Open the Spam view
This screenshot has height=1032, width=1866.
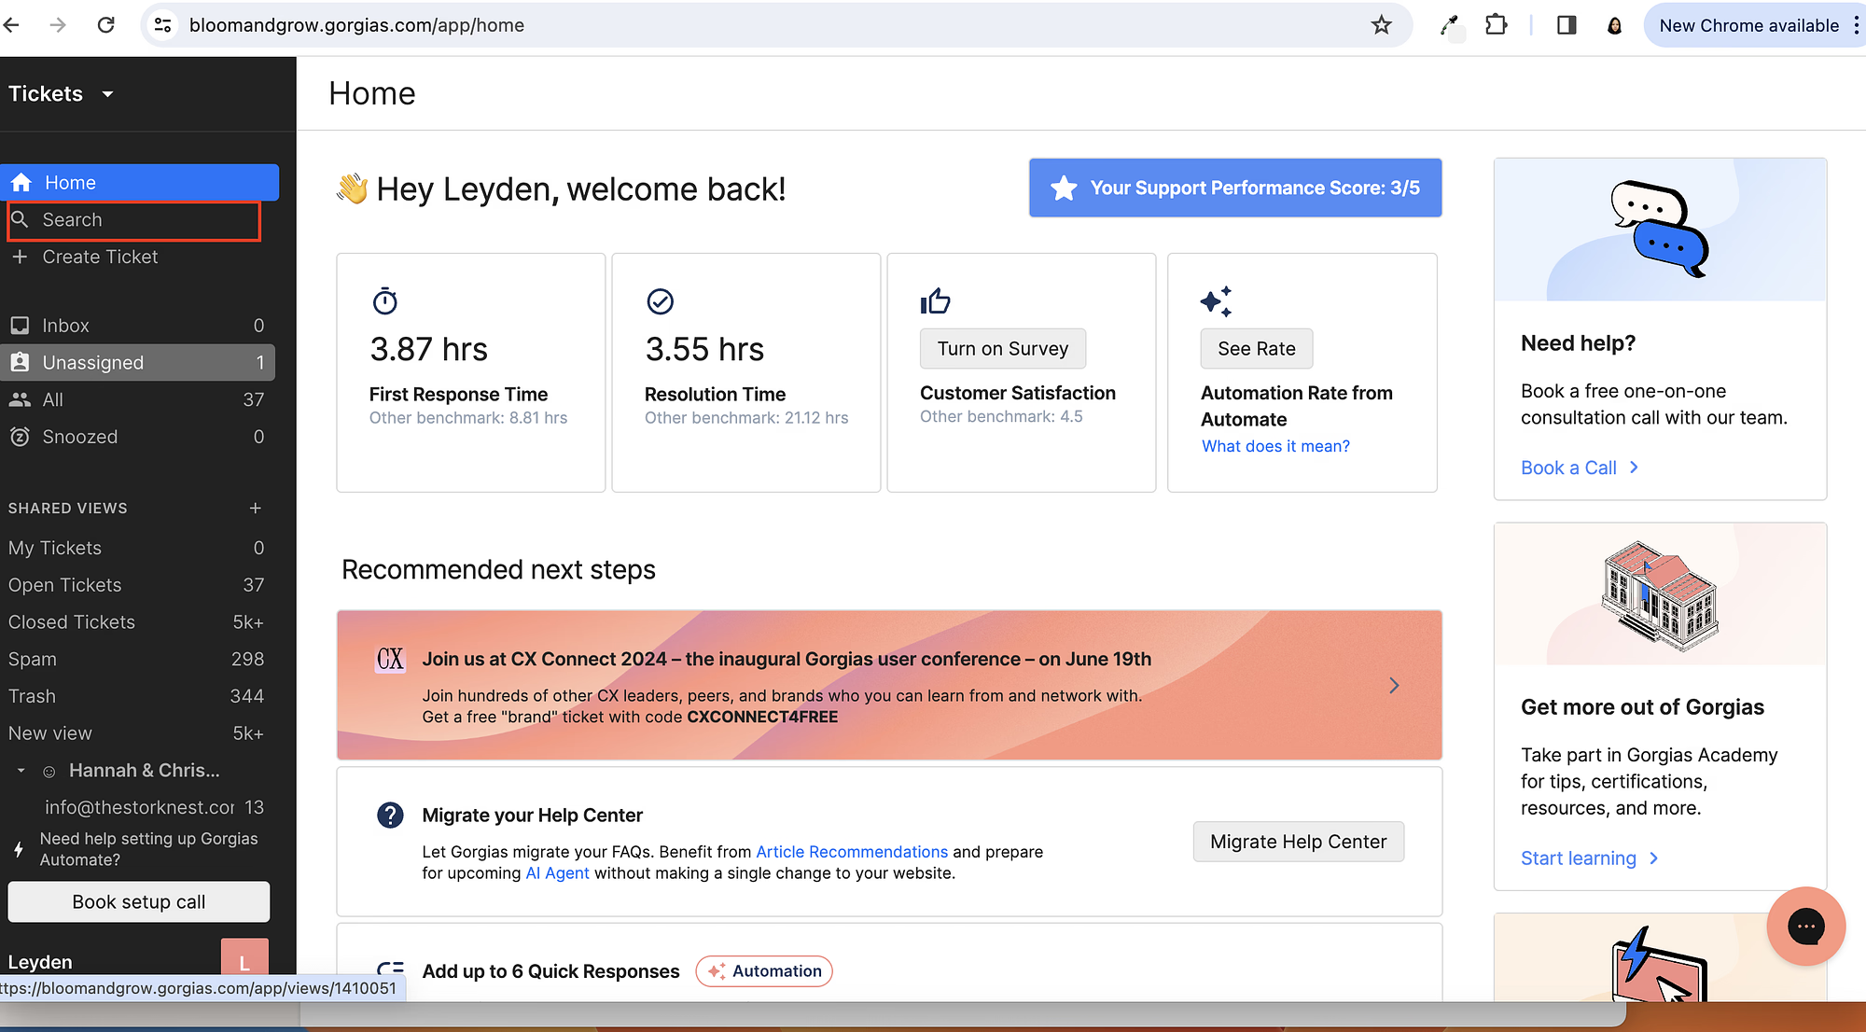[x=137, y=660]
